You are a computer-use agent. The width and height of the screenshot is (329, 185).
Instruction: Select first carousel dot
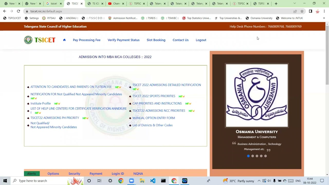coord(248,156)
